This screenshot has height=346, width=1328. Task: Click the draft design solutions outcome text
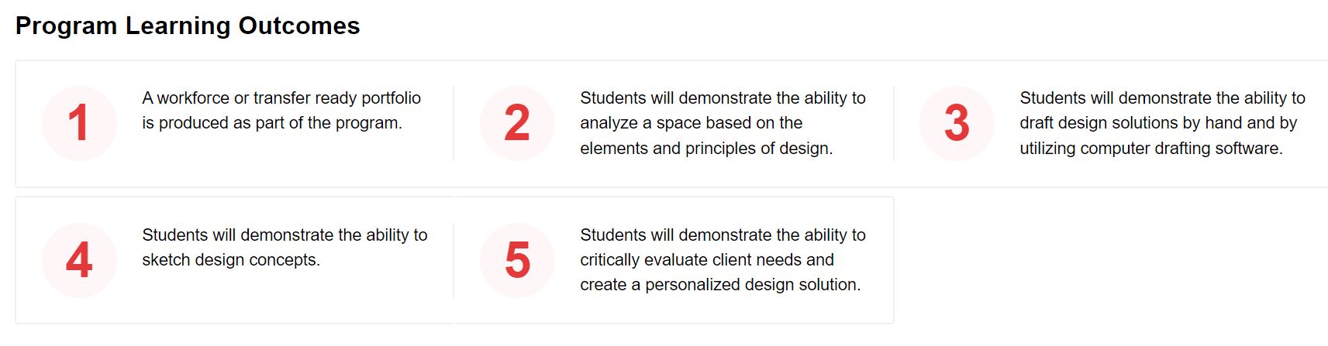click(1162, 123)
